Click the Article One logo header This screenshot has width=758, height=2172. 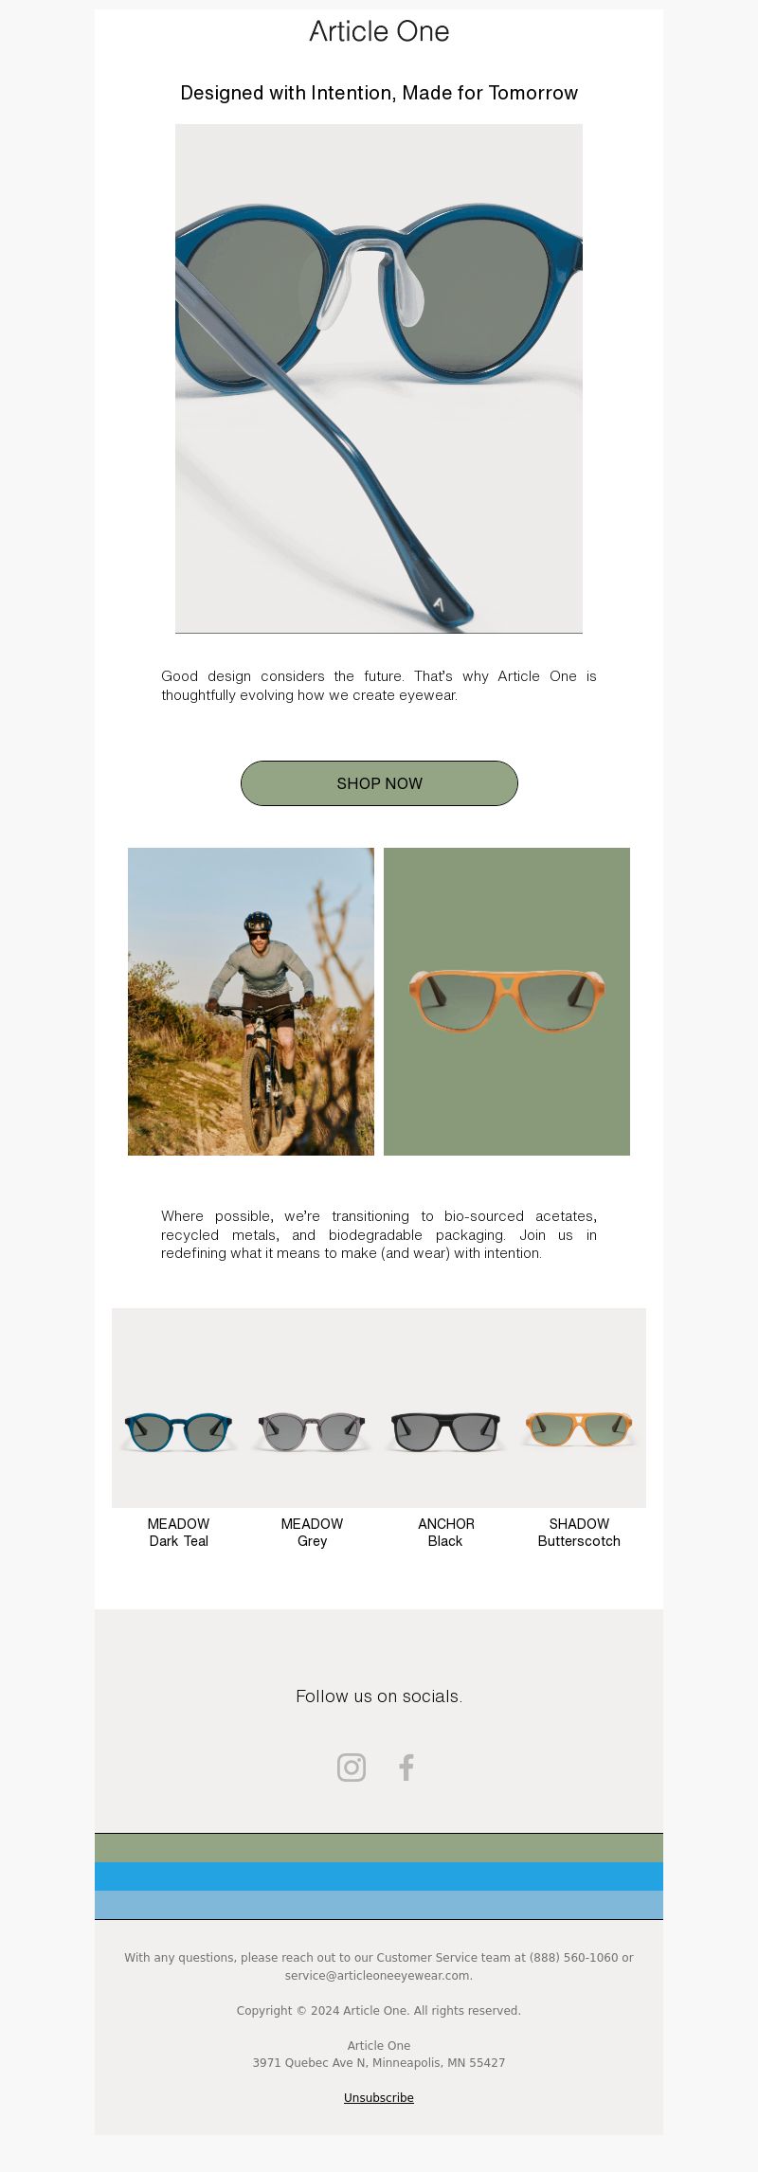pyautogui.click(x=379, y=31)
